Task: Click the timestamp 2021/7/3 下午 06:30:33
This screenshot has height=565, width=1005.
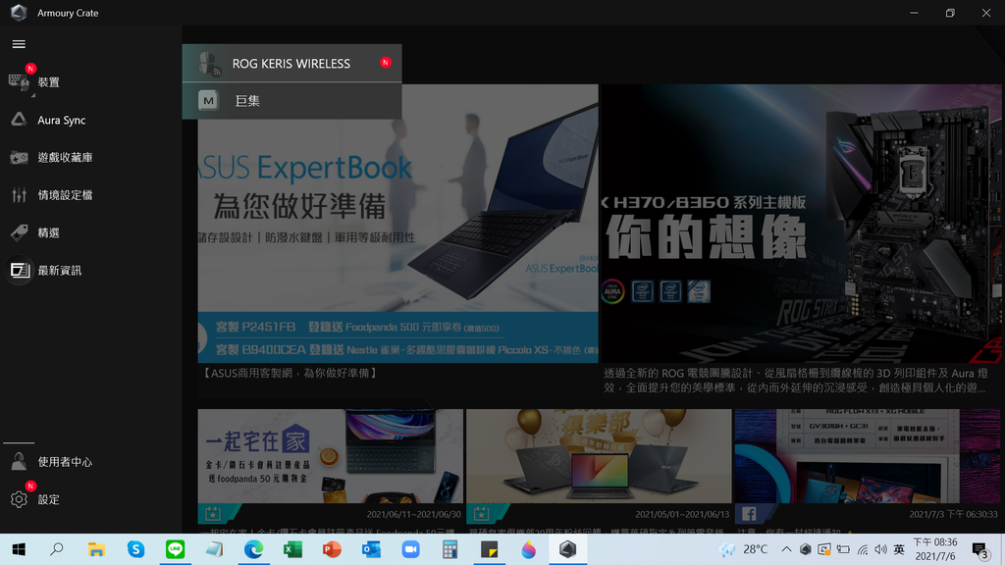Action: coord(953,514)
